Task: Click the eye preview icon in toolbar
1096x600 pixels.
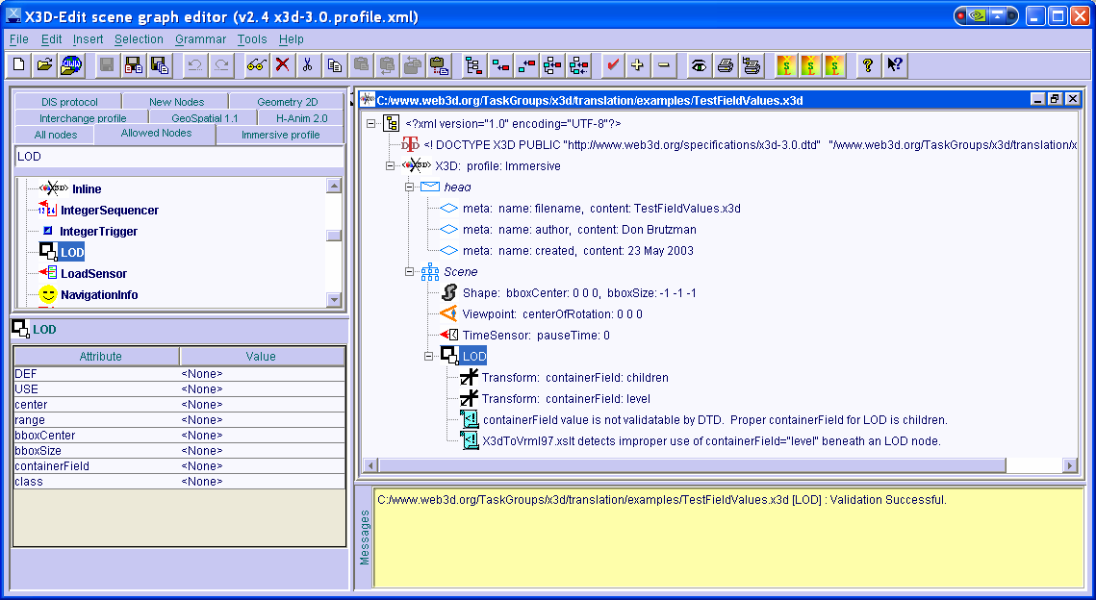Action: [x=700, y=65]
